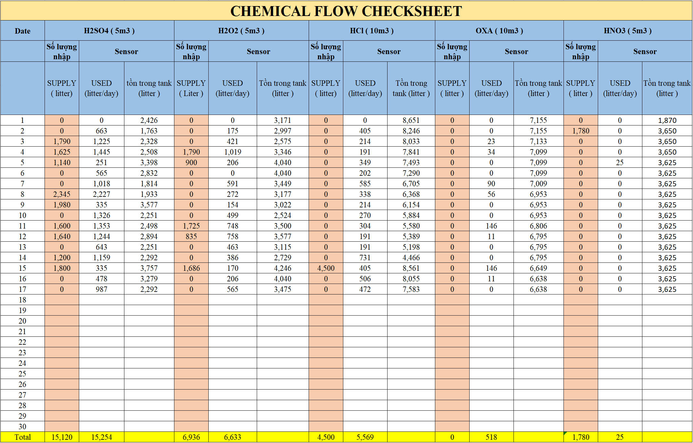Select H2SO4 used value 1,353
Image resolution: width=693 pixels, height=443 pixels.
[x=102, y=226]
